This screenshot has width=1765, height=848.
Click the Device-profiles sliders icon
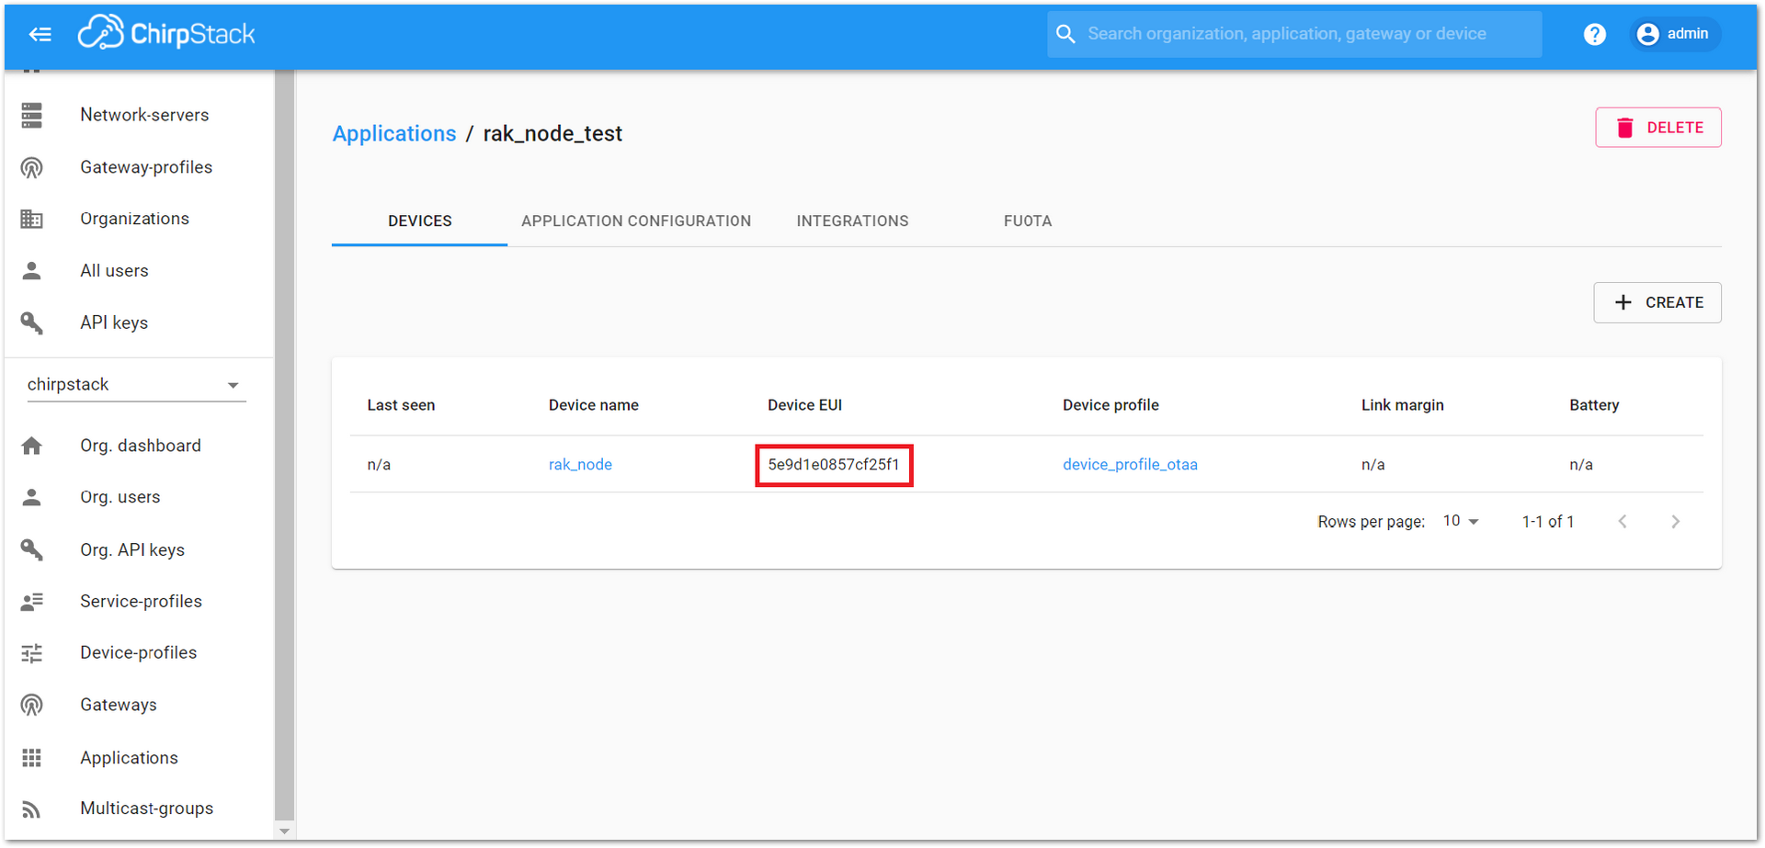(32, 652)
